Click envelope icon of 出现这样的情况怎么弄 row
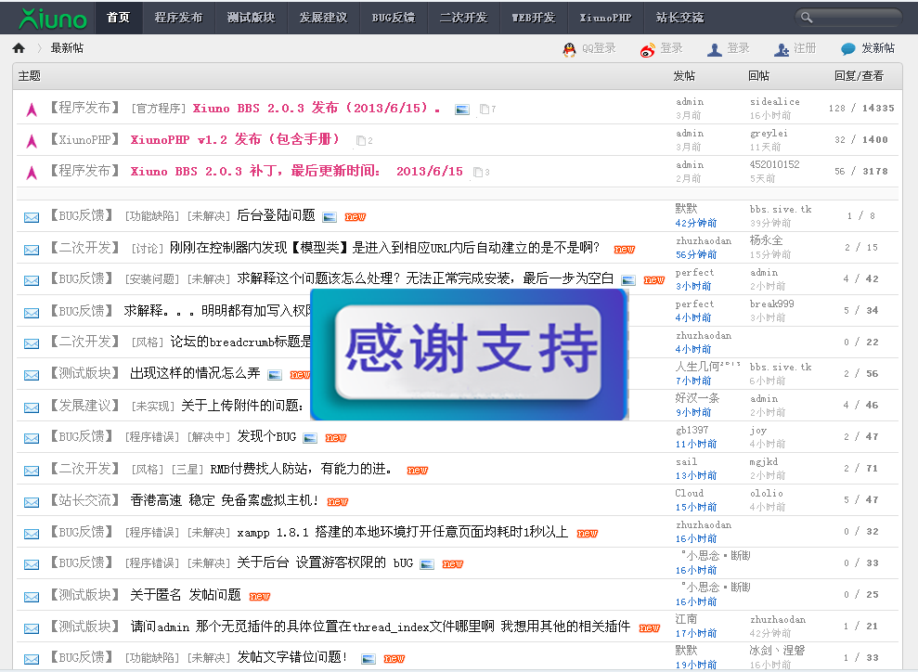This screenshot has width=918, height=672. (32, 375)
